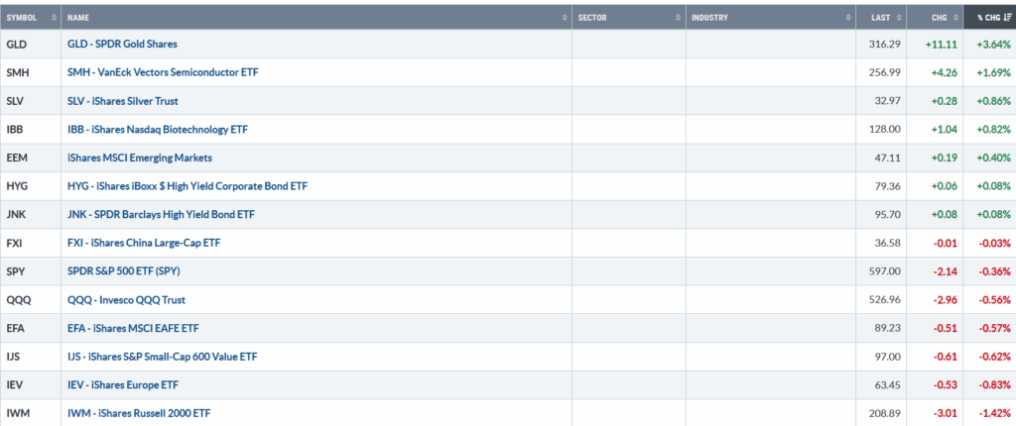Open QQQ - Invesco QQQ Trust link

point(126,300)
